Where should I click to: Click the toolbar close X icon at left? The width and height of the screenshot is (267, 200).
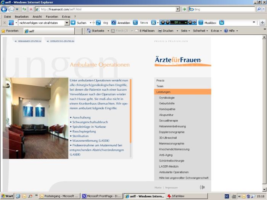pos(5,22)
